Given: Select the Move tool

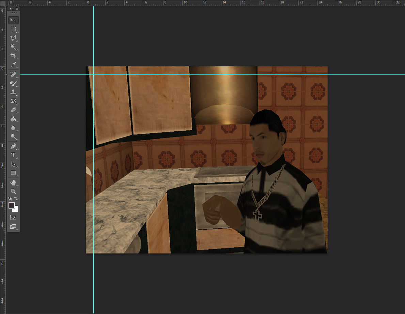Looking at the screenshot, I should tap(13, 20).
